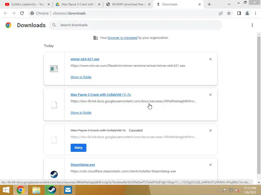The width and height of the screenshot is (261, 195).
Task: Open the Downloads page more actions menu
Action: click(x=252, y=25)
